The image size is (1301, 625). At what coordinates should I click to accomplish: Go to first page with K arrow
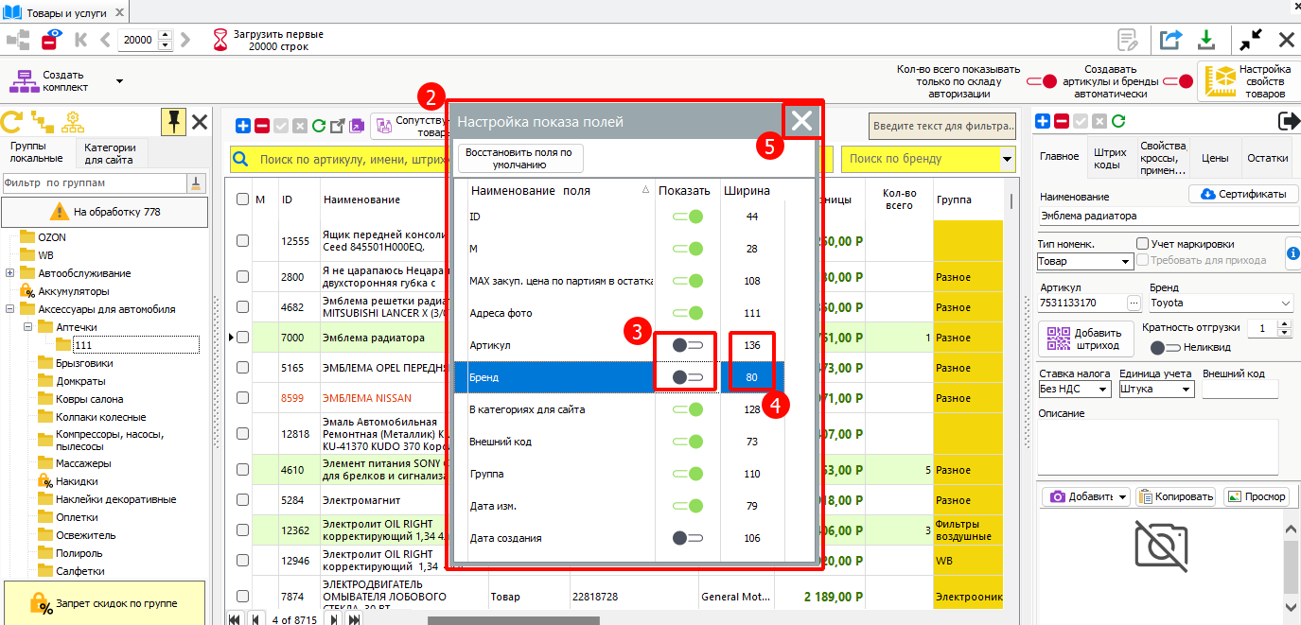[81, 40]
